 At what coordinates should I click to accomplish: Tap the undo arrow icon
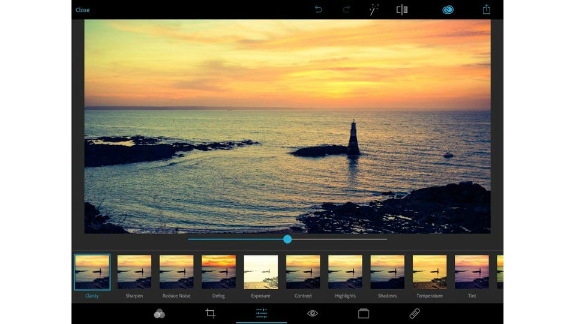[319, 10]
